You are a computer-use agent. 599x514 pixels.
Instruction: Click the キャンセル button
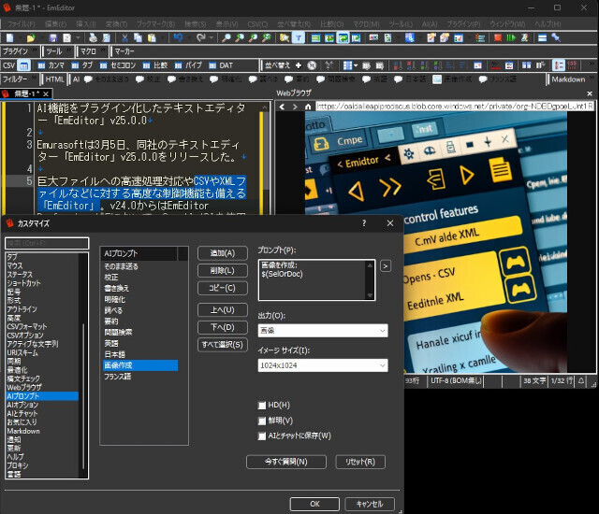[370, 504]
